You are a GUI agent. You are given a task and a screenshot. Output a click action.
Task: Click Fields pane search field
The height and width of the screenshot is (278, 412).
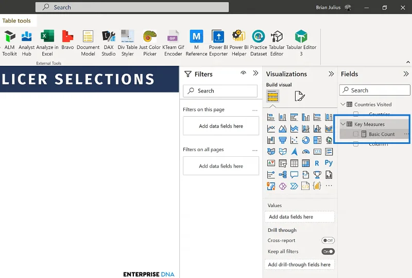[x=375, y=90]
